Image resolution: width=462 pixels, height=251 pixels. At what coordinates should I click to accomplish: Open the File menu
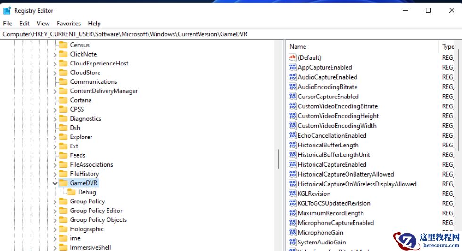(8, 23)
